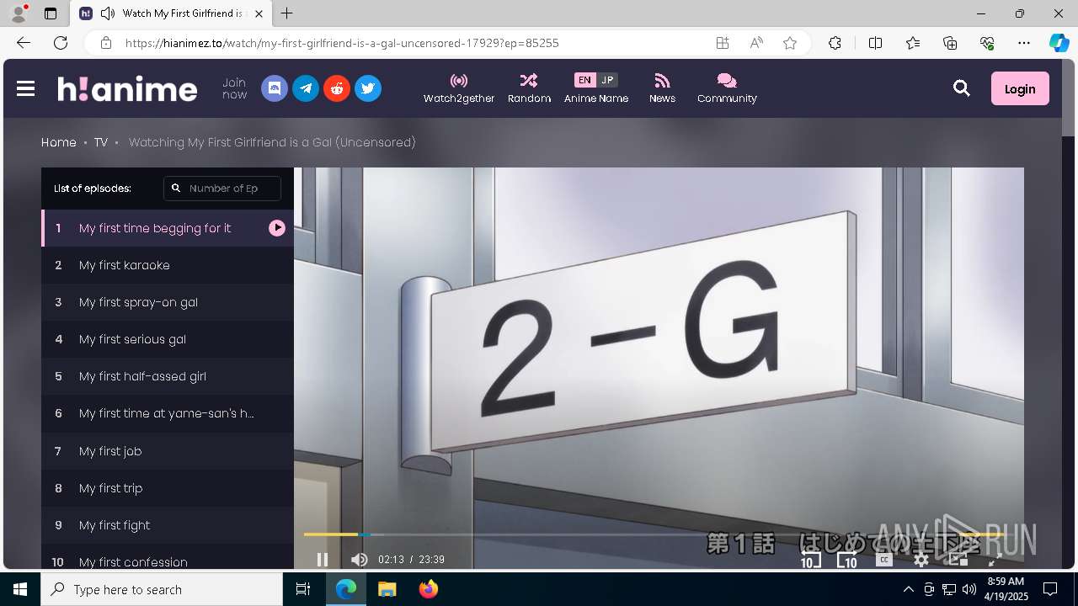This screenshot has width=1078, height=606.
Task: Click the play icon on episode 1 row
Action: click(277, 228)
